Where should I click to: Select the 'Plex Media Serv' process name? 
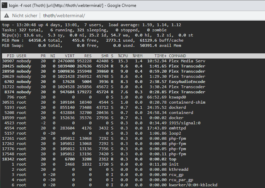coord(187,61)
